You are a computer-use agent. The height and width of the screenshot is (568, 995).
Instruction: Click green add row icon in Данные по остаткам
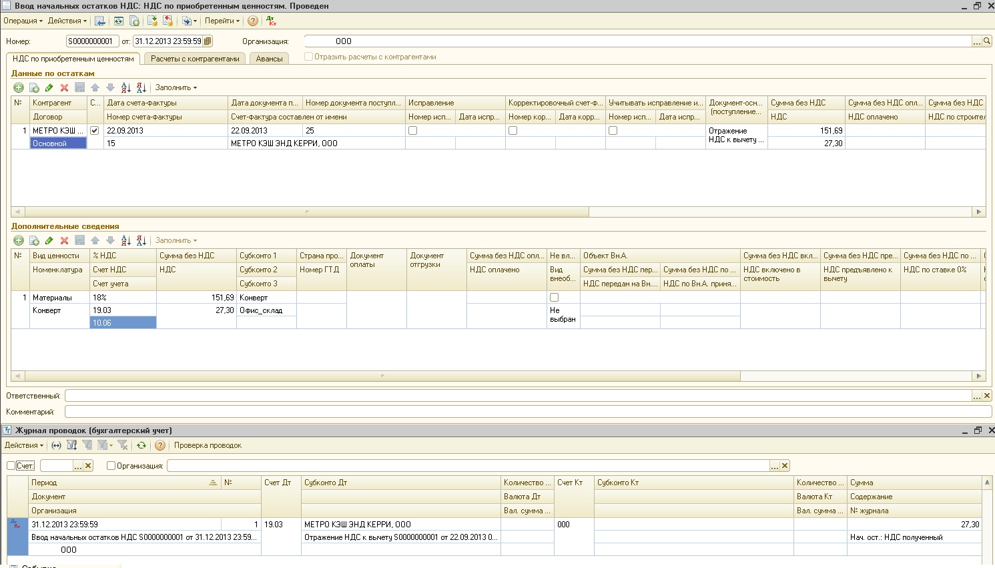(19, 87)
